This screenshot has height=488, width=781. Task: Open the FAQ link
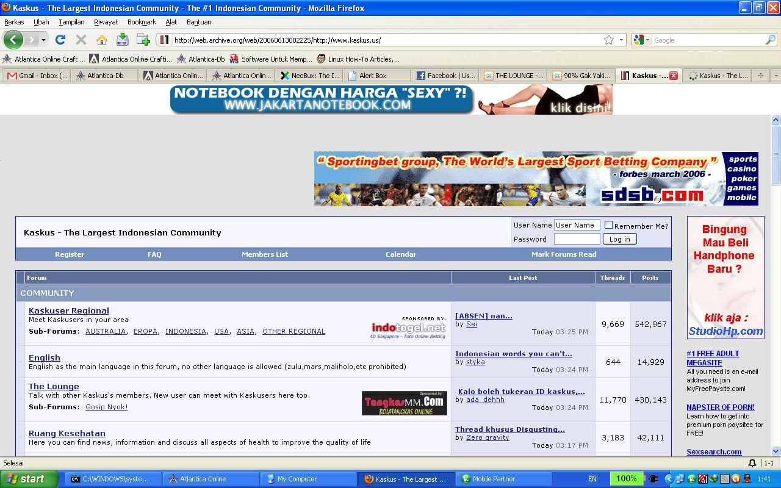[x=154, y=254]
